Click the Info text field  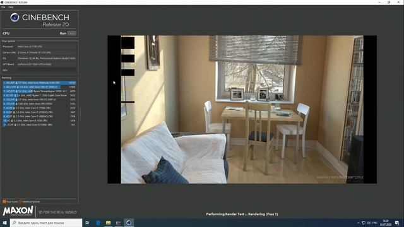pos(47,70)
